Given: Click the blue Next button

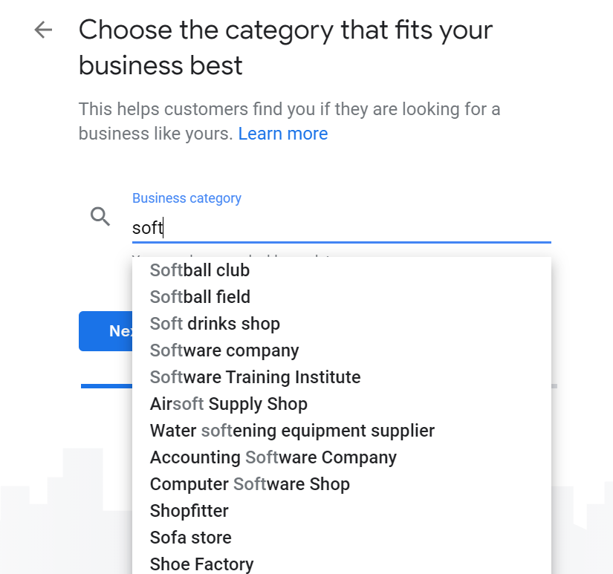Looking at the screenshot, I should click(x=106, y=331).
